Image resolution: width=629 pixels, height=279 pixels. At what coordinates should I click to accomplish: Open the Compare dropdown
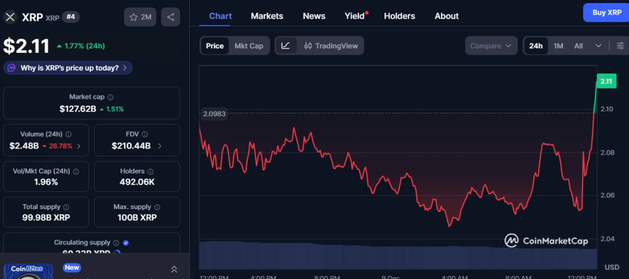491,46
